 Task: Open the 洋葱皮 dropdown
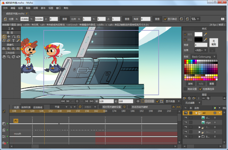click(90, 107)
